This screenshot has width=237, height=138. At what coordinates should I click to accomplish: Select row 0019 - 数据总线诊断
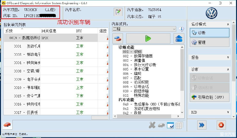56,38
